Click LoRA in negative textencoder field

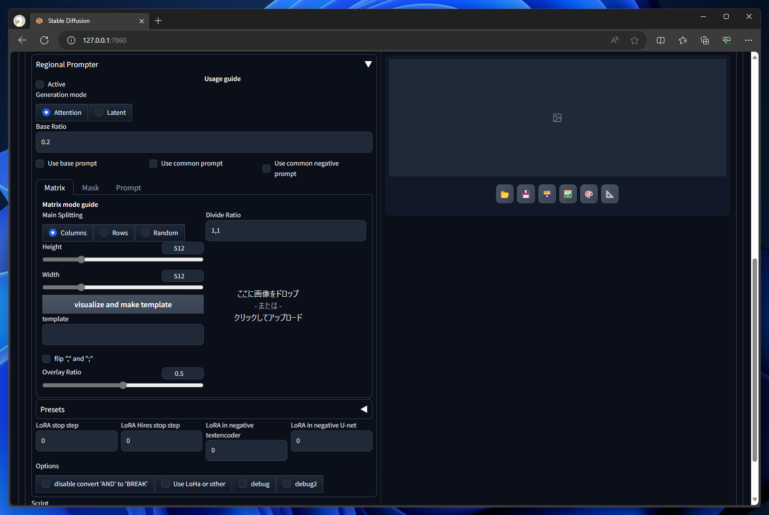(x=247, y=450)
